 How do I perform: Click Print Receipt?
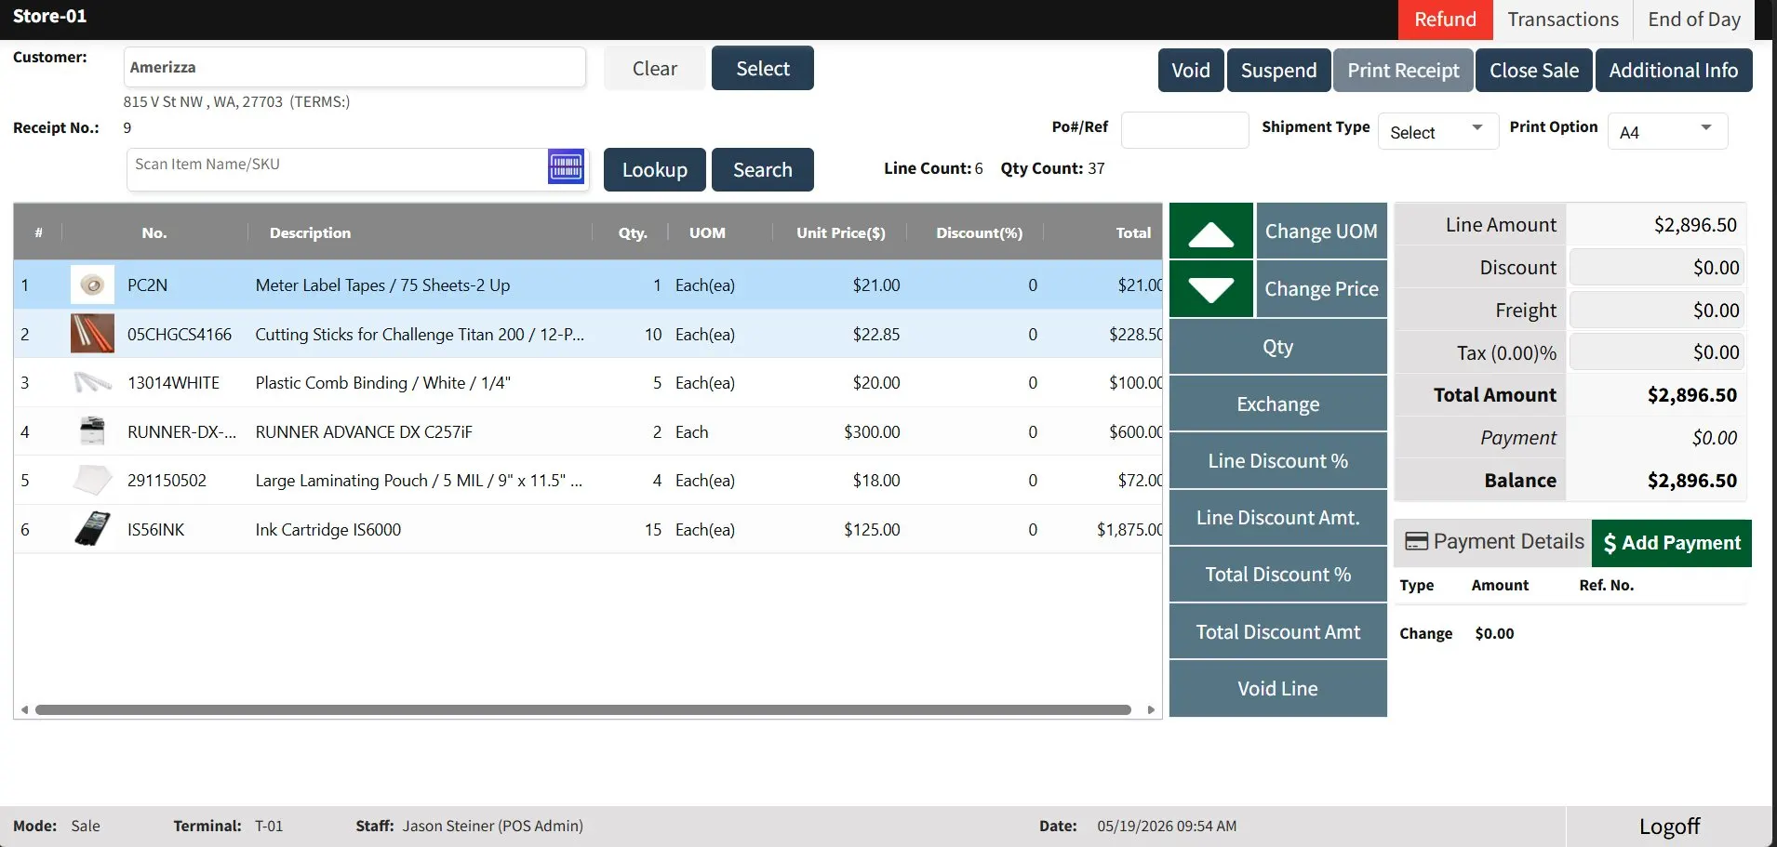click(1403, 71)
